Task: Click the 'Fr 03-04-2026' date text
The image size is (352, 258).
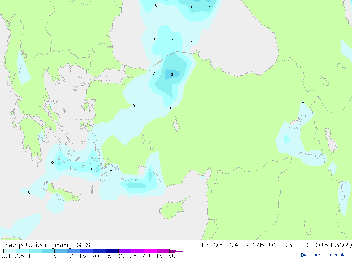Action: (x=233, y=245)
